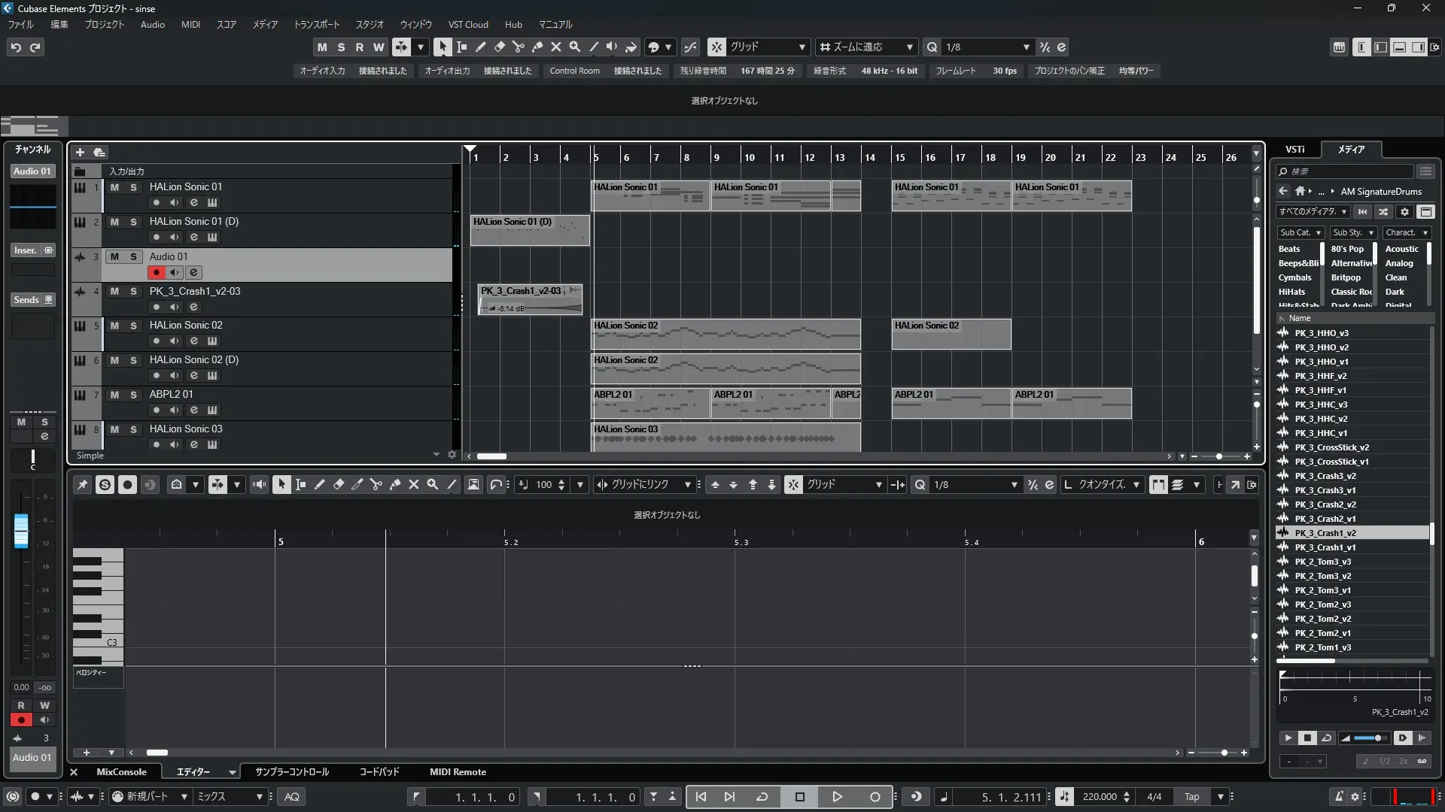Select the Zoom magnifier tool in top toolbar
Screen dimensions: 1445x812
pyautogui.click(x=575, y=47)
